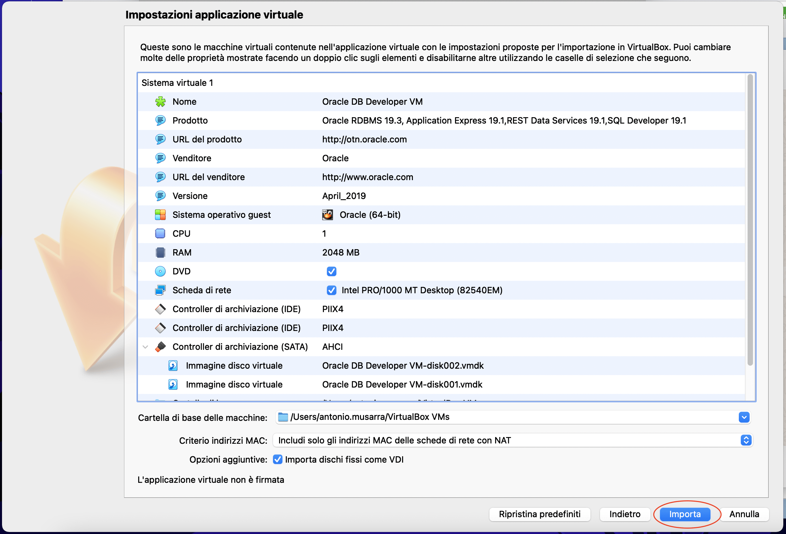Viewport: 786px width, 534px height.
Task: Select the RAM value 2048 MB
Action: click(340, 253)
